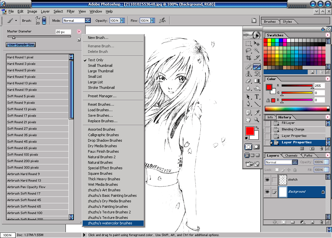Select the Dodge tool
Screen dimensions: 332x238
(x=257, y=88)
